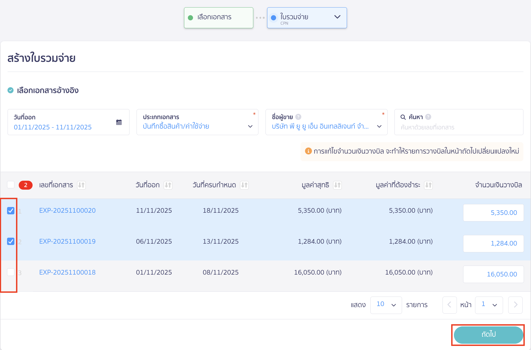Sort by วันที่ครบกำหนด column icon
The height and width of the screenshot is (350, 531).
coord(244,185)
